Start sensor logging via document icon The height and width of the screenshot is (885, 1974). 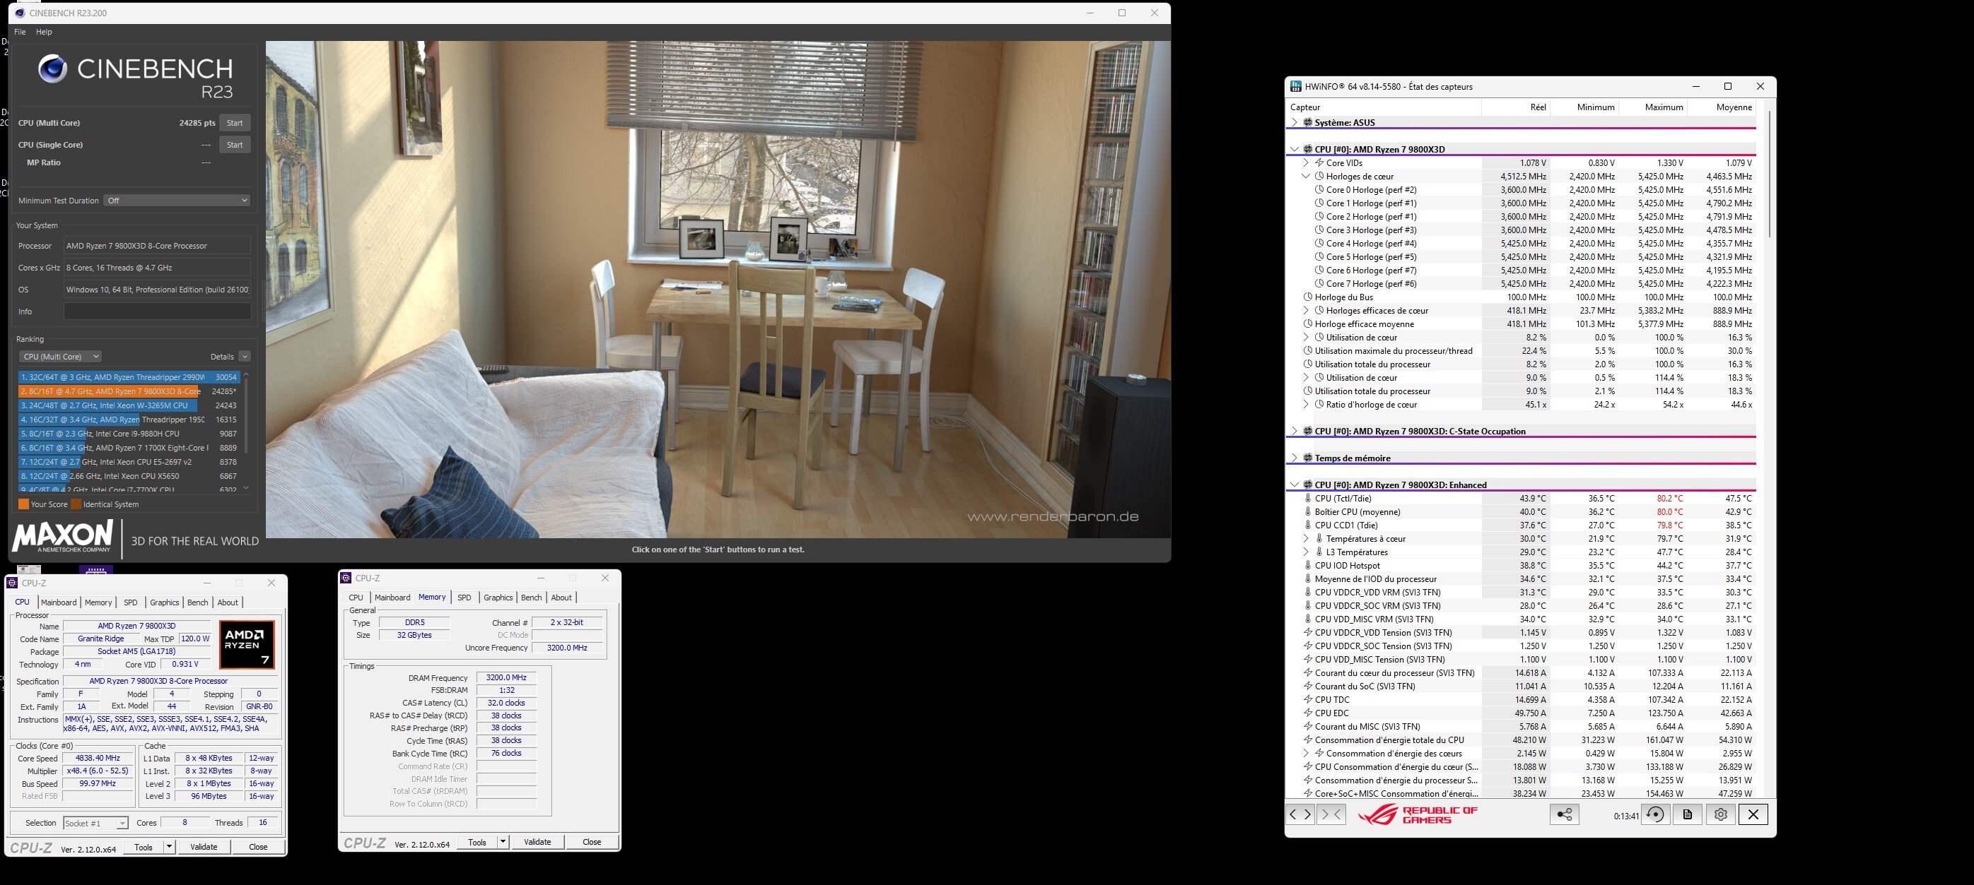pyautogui.click(x=1688, y=814)
